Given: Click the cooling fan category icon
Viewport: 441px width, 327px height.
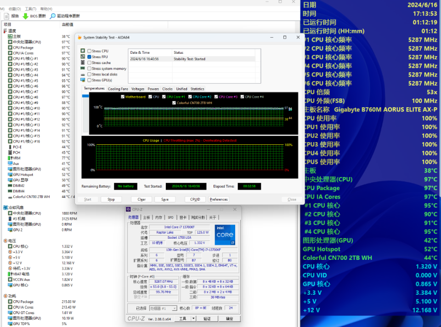Looking at the screenshot, I should point(5,207).
